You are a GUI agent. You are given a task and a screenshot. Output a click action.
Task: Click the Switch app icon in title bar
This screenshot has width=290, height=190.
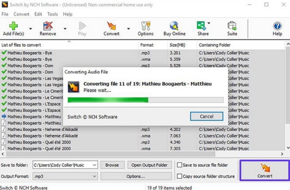tap(5, 5)
